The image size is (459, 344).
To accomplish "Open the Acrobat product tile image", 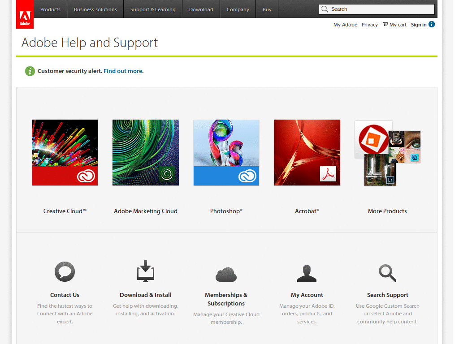I will [x=307, y=152].
